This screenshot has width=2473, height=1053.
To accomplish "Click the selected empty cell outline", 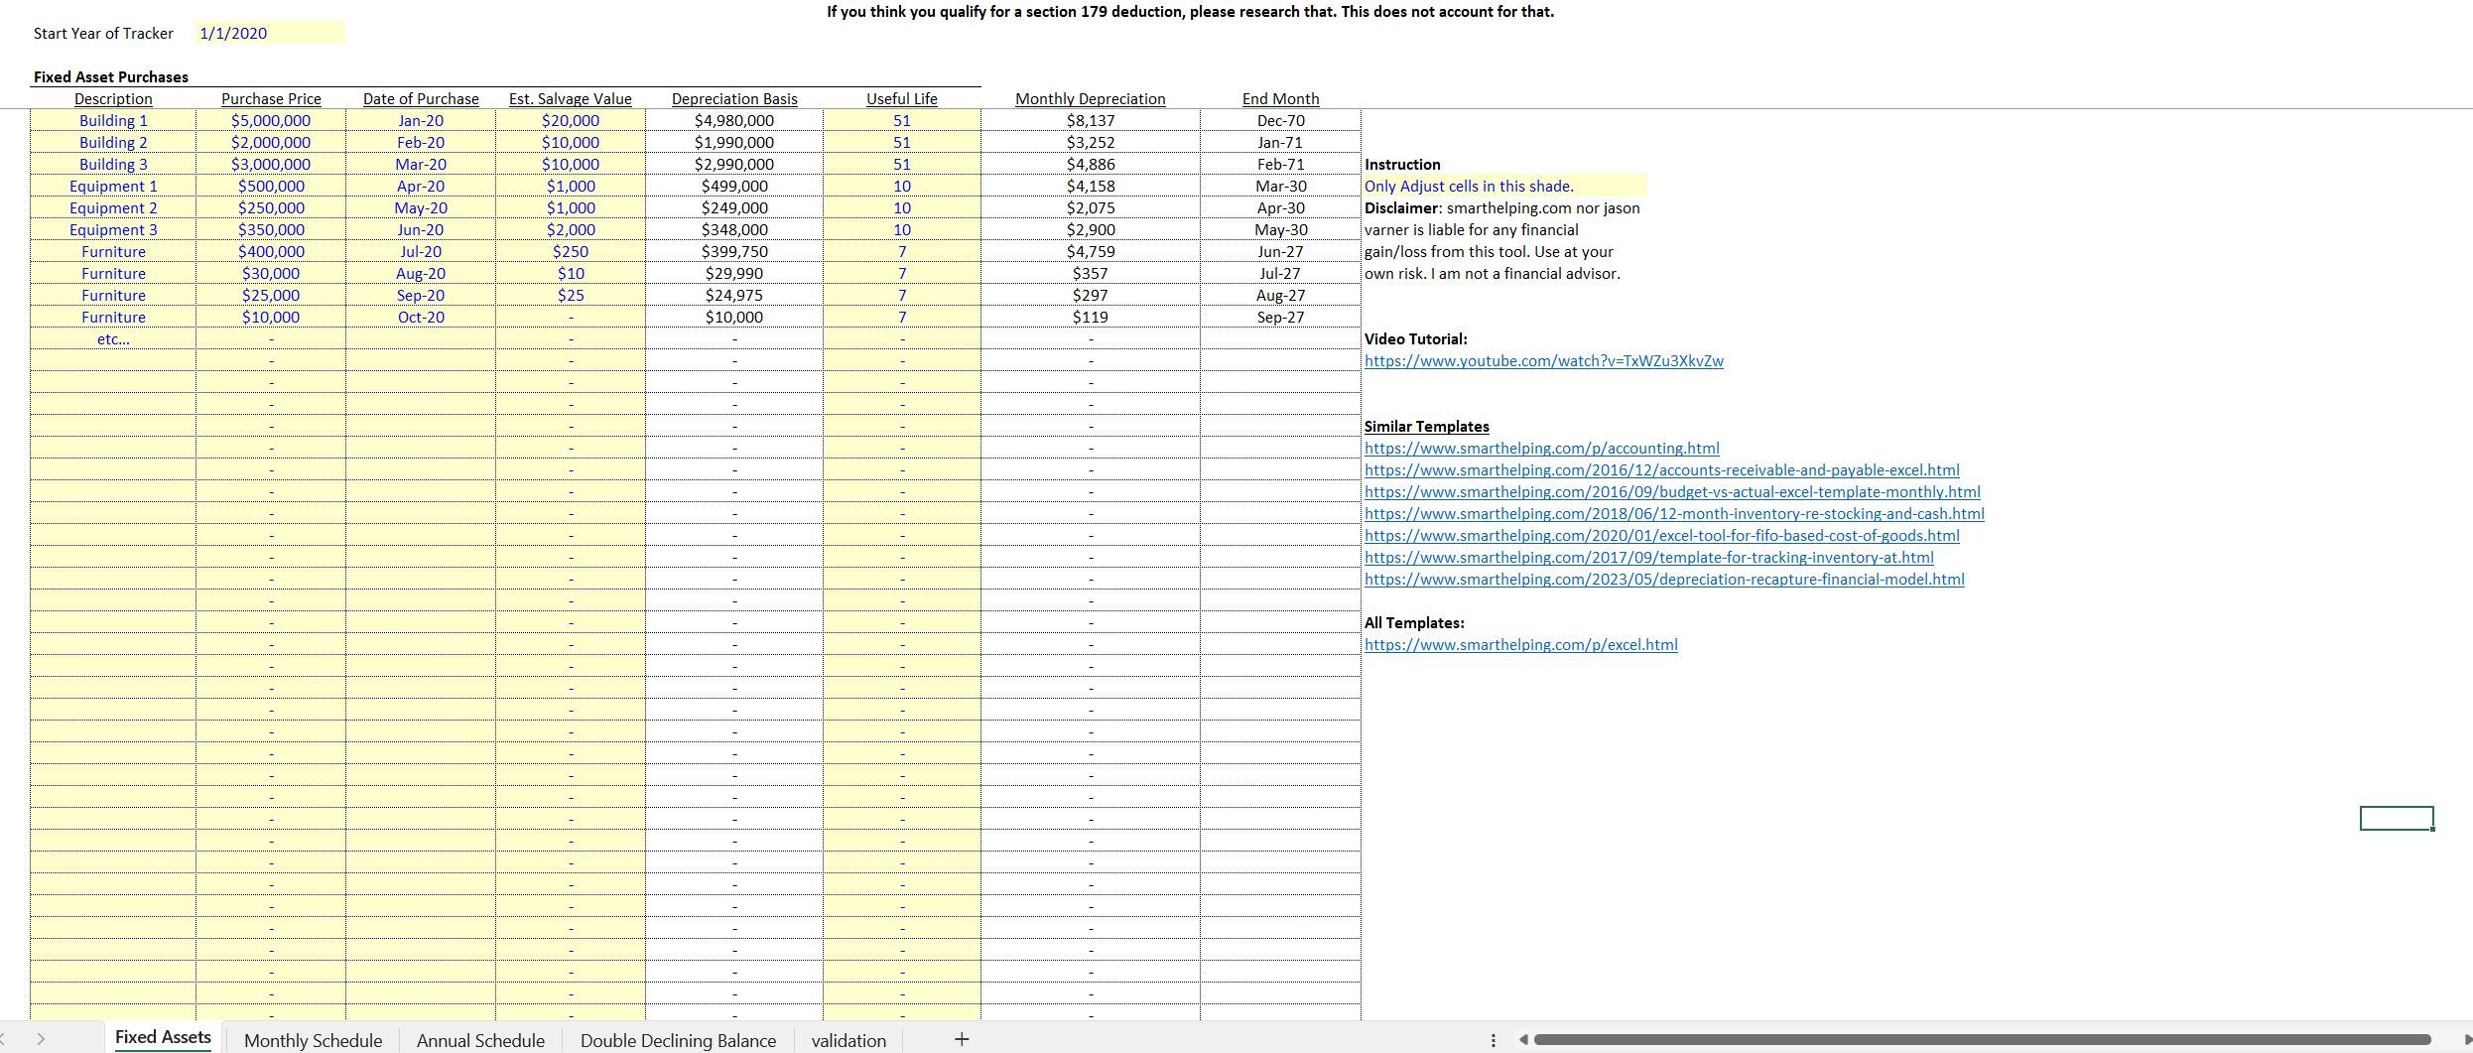I will coord(2397,819).
